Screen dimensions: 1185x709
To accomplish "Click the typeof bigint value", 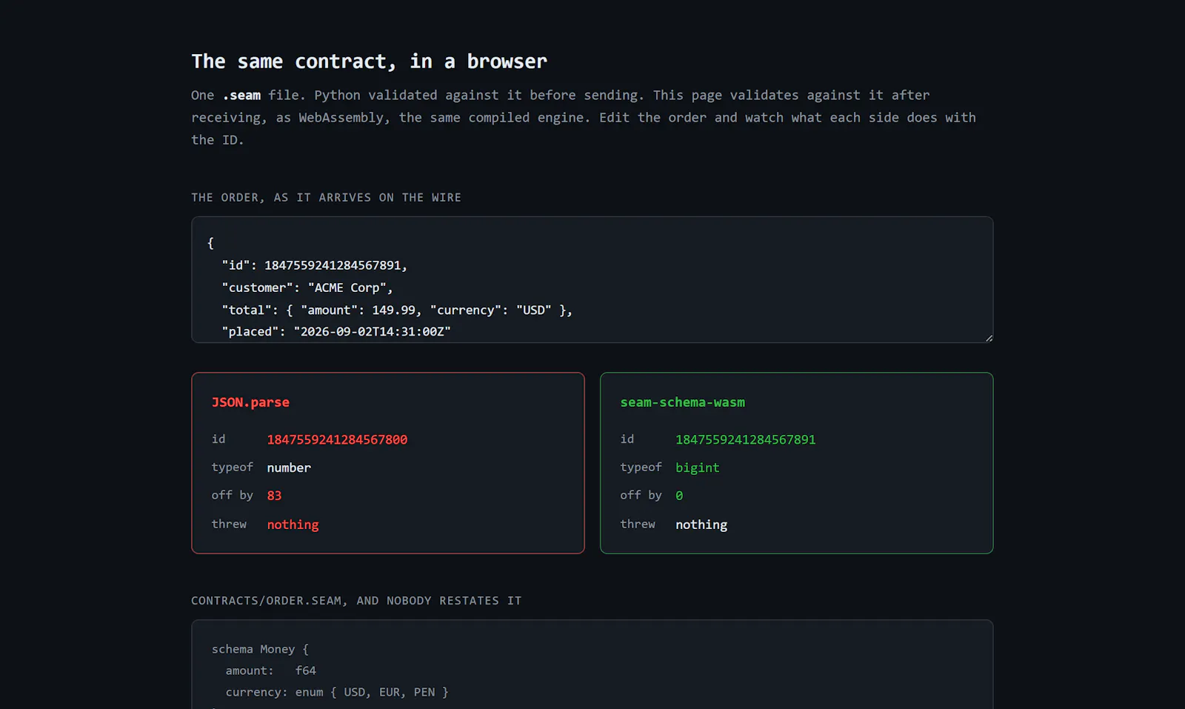I will [697, 467].
